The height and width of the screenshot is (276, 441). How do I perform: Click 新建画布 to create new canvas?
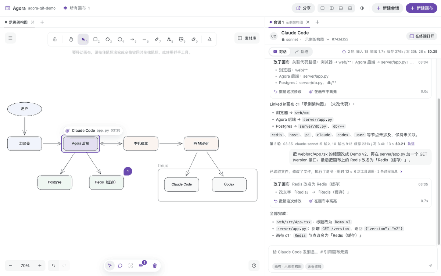point(422,8)
